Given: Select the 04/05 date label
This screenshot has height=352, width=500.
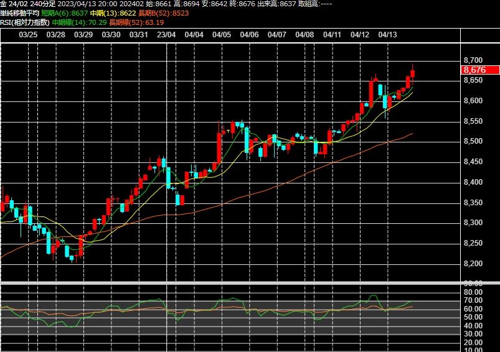Looking at the screenshot, I should (222, 35).
